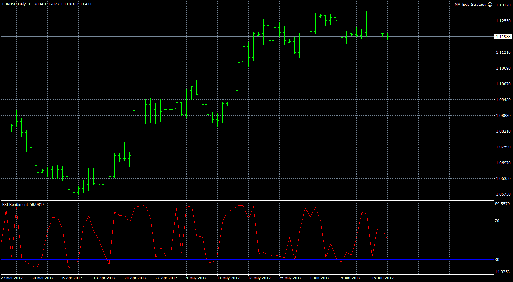This screenshot has height=282, width=513.
Task: Click the 89.5579 RSI scale maximum value
Action: tap(502, 204)
